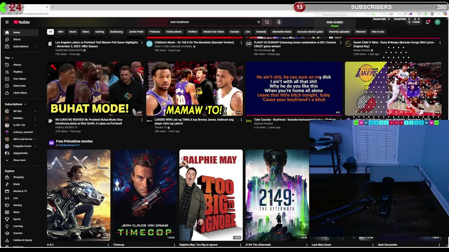
Task: Click the Create button
Action: (414, 22)
